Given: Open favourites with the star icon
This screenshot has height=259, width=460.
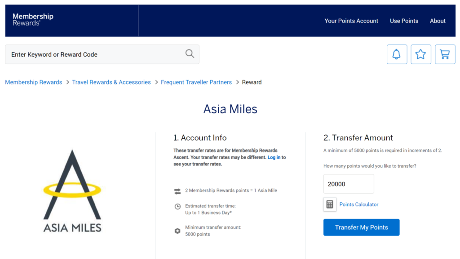Looking at the screenshot, I should [420, 54].
